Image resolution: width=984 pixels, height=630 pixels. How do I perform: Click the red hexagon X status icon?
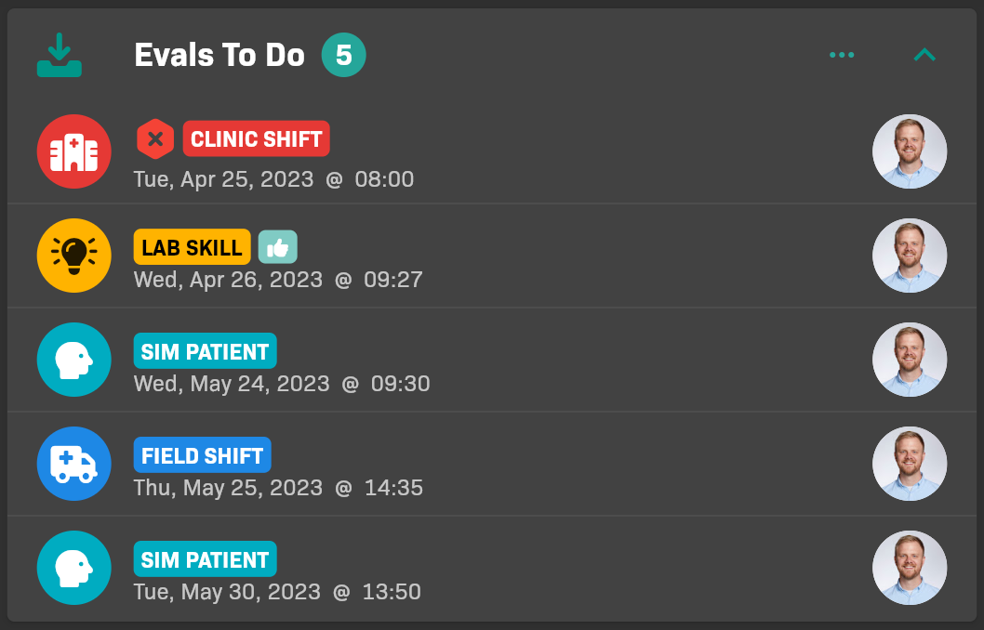pyautogui.click(x=155, y=139)
